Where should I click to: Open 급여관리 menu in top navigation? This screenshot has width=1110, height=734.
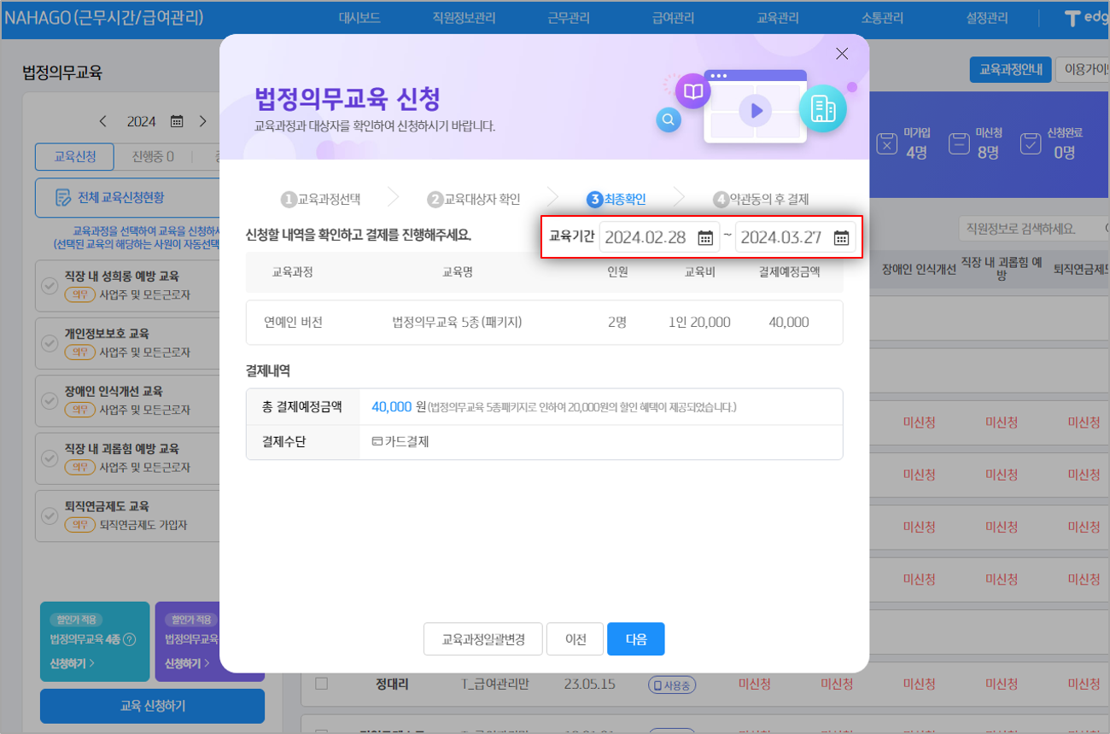673,18
